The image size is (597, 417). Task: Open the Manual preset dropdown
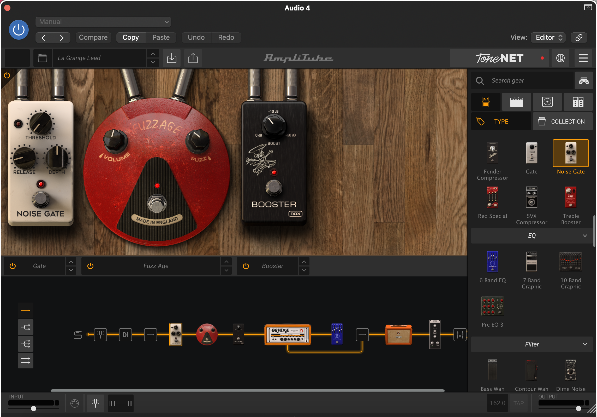[103, 22]
